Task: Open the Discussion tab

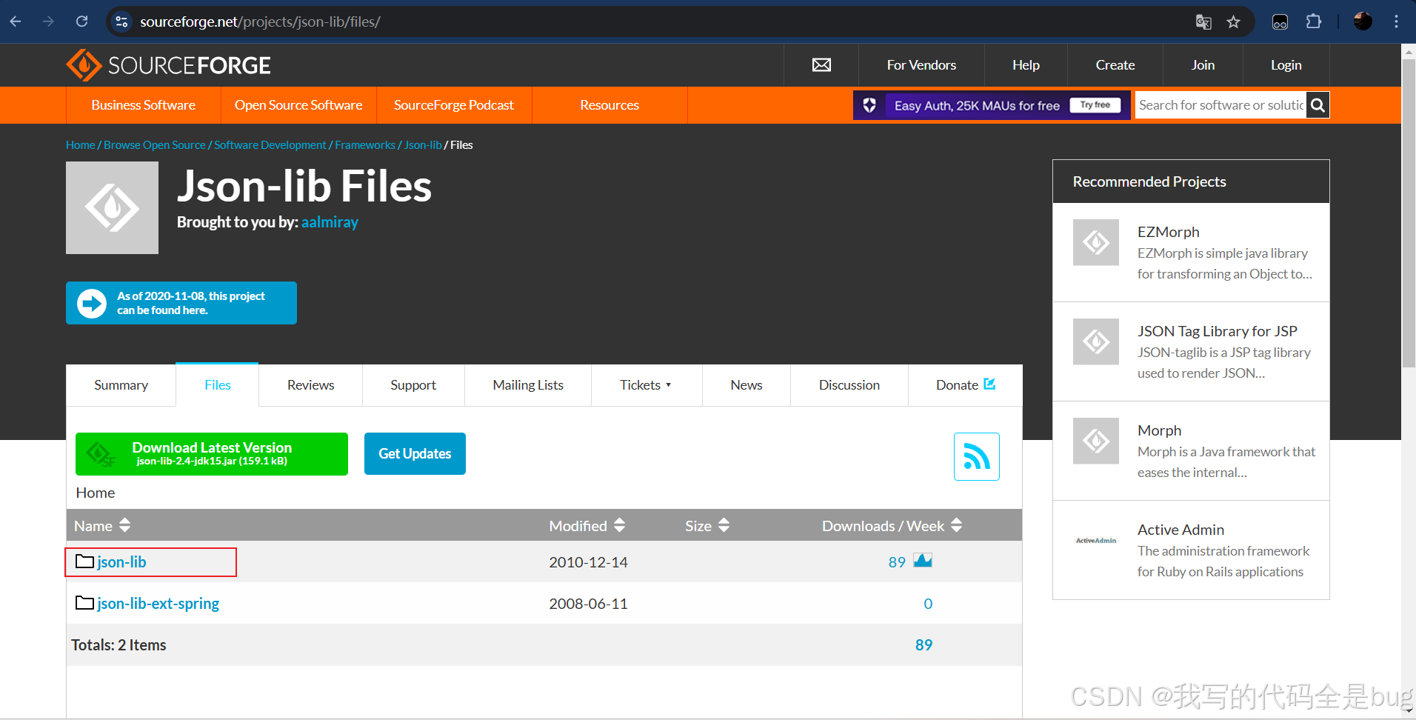Action: click(x=849, y=385)
